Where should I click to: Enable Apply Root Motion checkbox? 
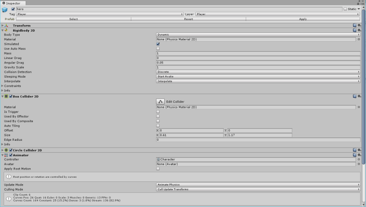click(x=158, y=169)
